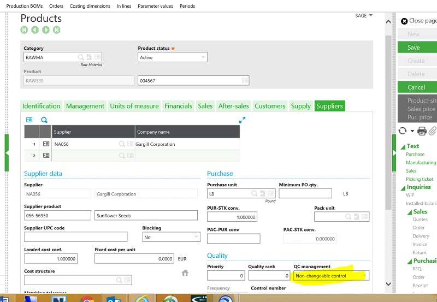Click the scroll down arrow of the form
The image size is (437, 302).
[x=387, y=283]
